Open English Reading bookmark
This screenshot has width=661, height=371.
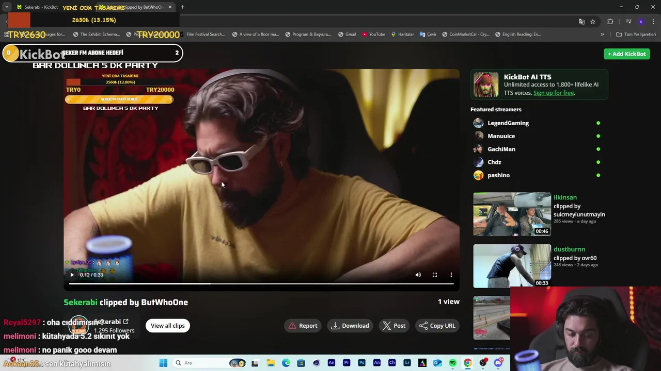point(518,35)
